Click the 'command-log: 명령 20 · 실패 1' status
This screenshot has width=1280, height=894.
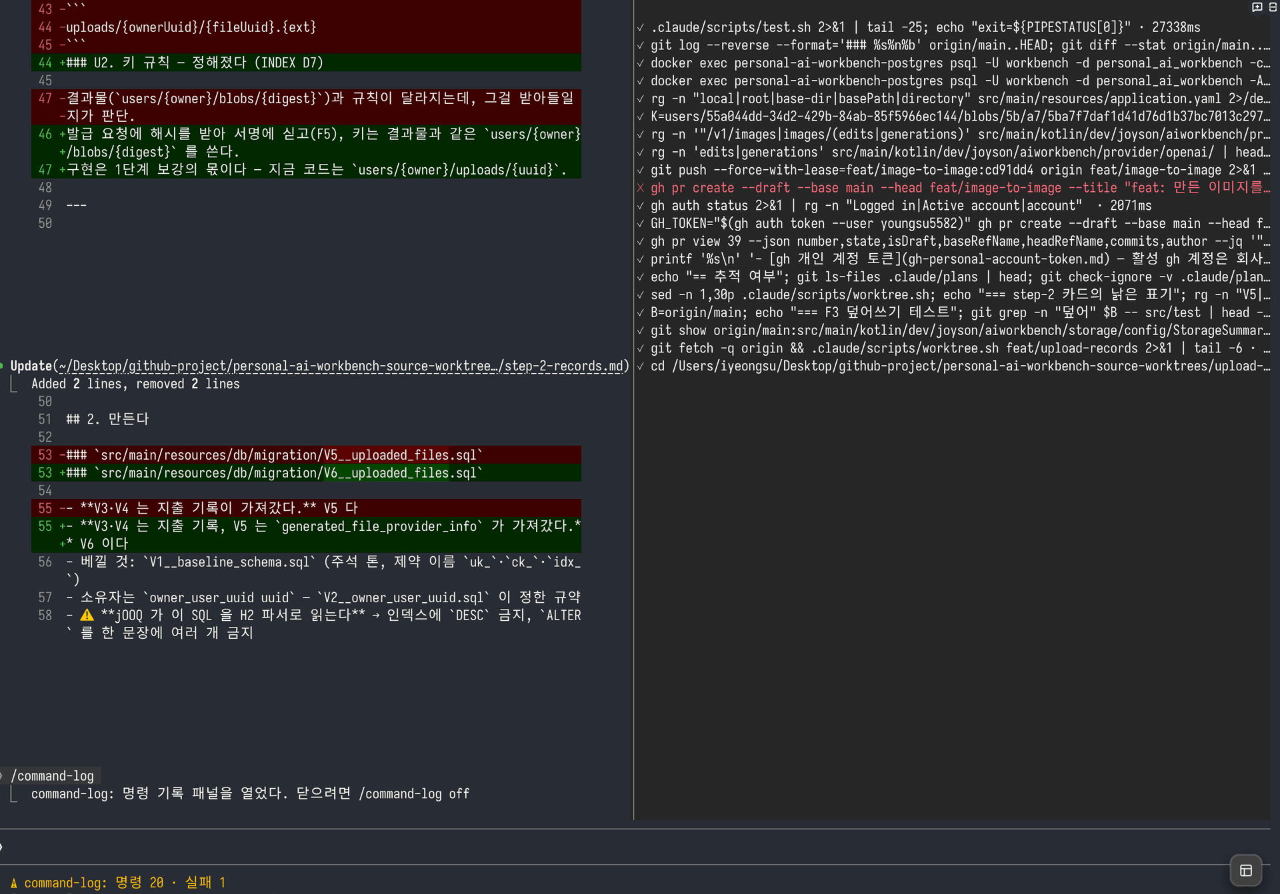(125, 883)
